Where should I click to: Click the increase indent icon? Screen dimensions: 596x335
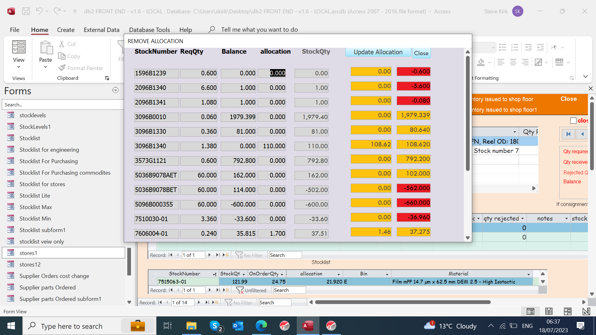coord(528,47)
